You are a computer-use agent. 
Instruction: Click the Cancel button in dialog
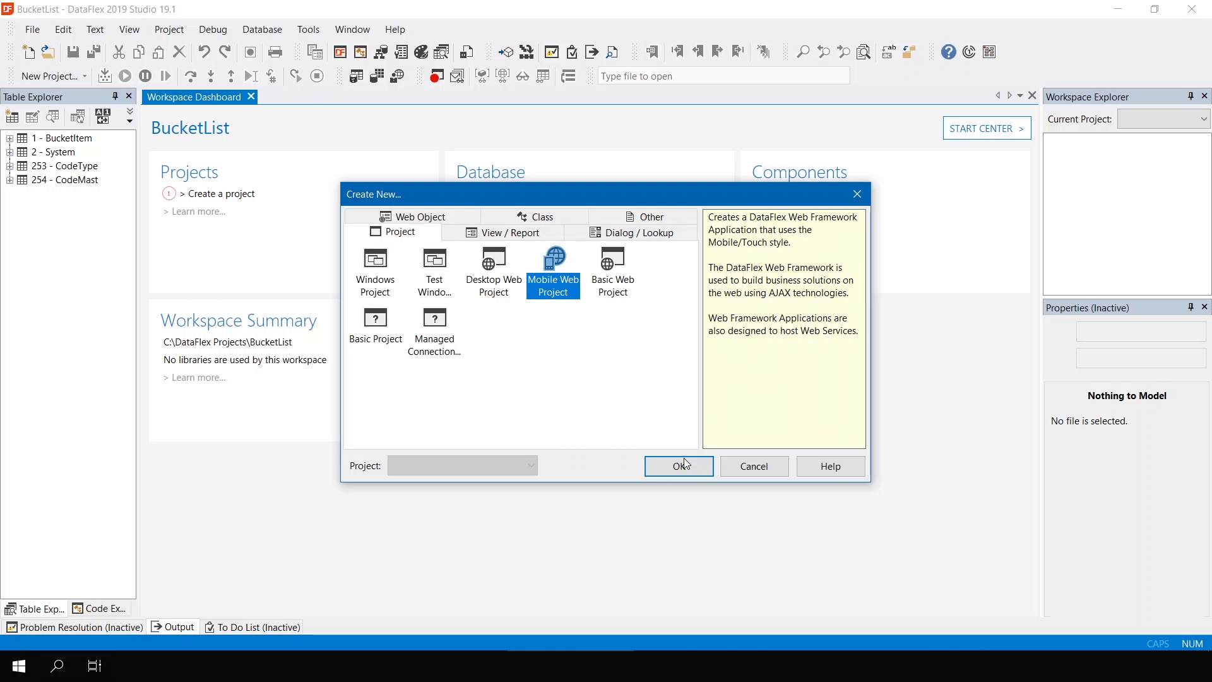(754, 466)
